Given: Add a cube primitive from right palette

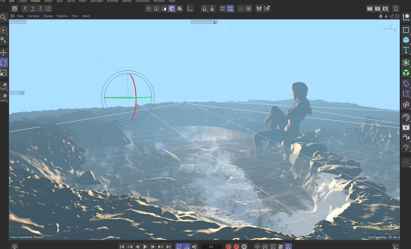Looking at the screenshot, I should click(406, 40).
